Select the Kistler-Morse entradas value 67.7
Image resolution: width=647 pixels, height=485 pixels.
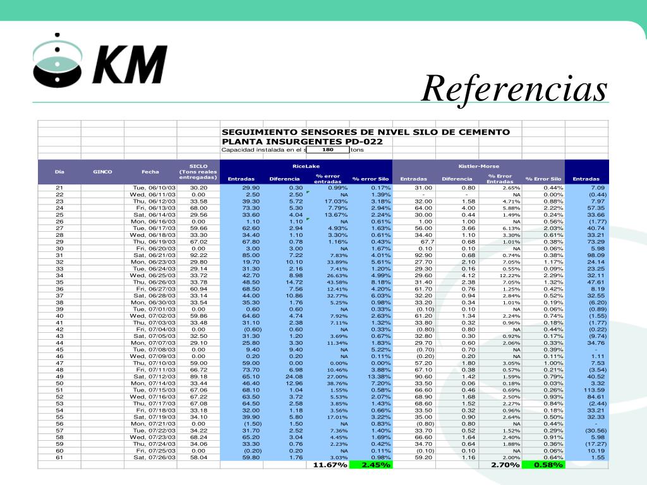pos(427,242)
